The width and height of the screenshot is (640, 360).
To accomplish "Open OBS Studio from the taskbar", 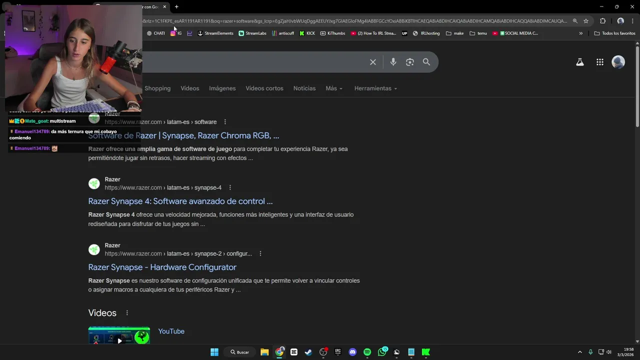I will click(x=323, y=352).
